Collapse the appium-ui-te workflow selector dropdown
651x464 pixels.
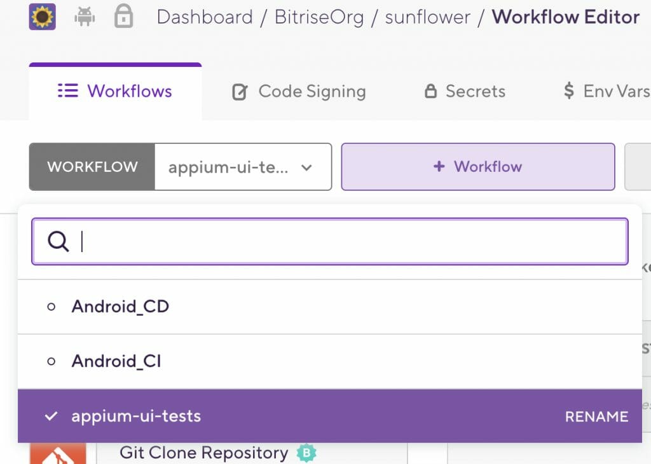(x=307, y=167)
